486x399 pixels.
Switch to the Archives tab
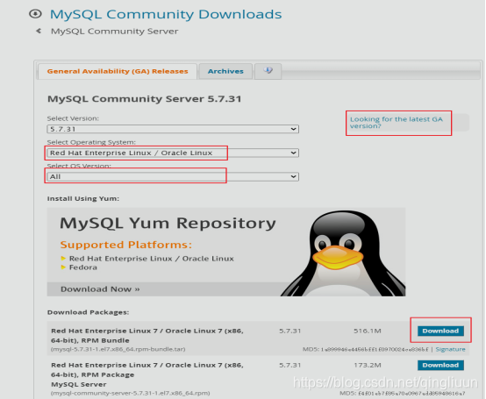225,71
